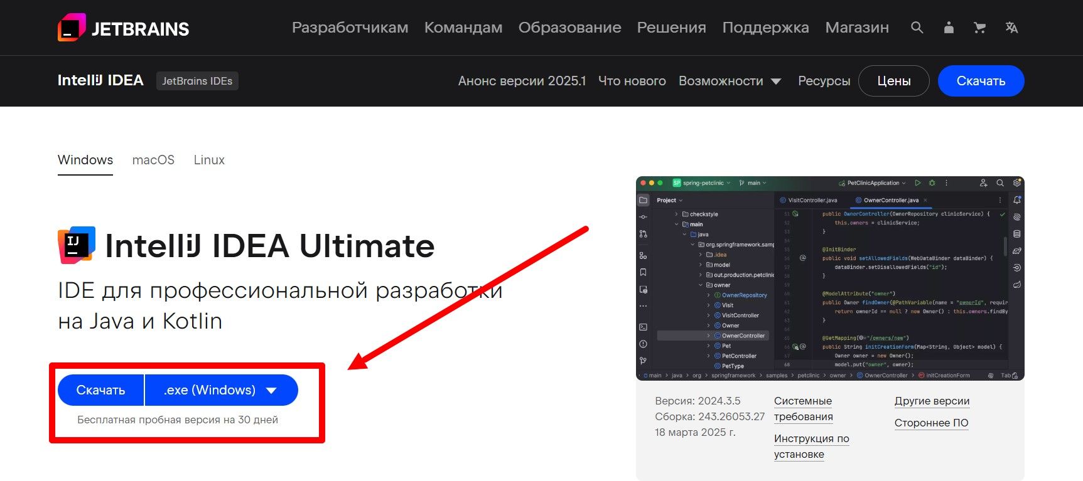Open the Командам menu

[463, 28]
